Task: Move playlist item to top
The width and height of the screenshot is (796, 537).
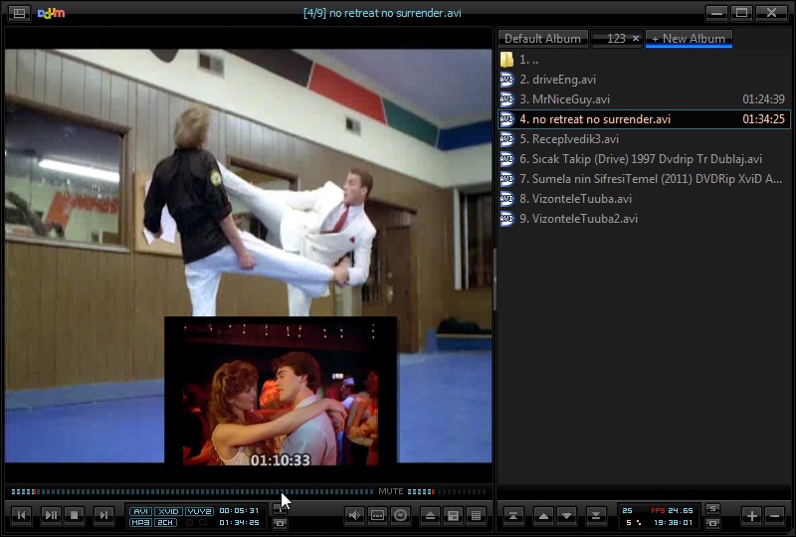Action: (x=513, y=515)
